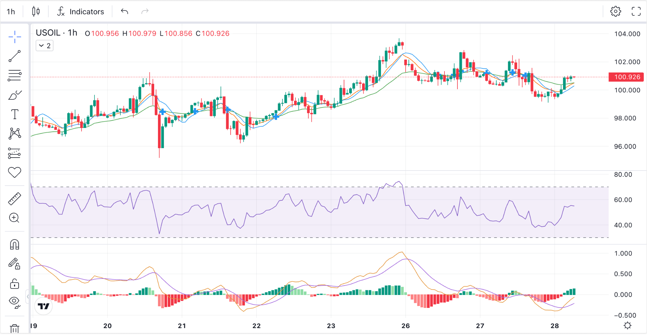This screenshot has width=647, height=335.
Task: Click the USOIL · 1h symbol title
Action: coord(57,33)
